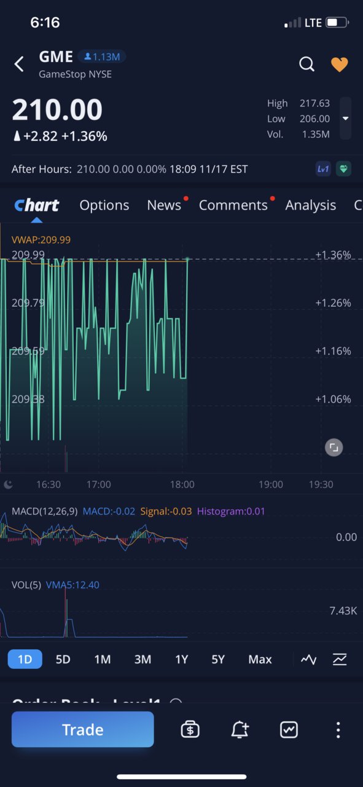Open the three-dot more menu
The height and width of the screenshot is (787, 363).
[338, 730]
